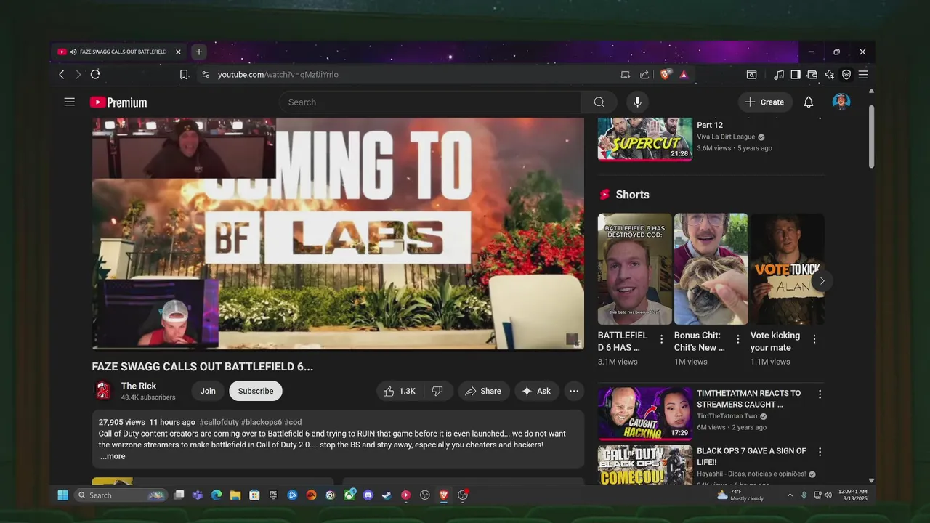Reload the YouTube page
This screenshot has width=930, height=523.
[95, 74]
